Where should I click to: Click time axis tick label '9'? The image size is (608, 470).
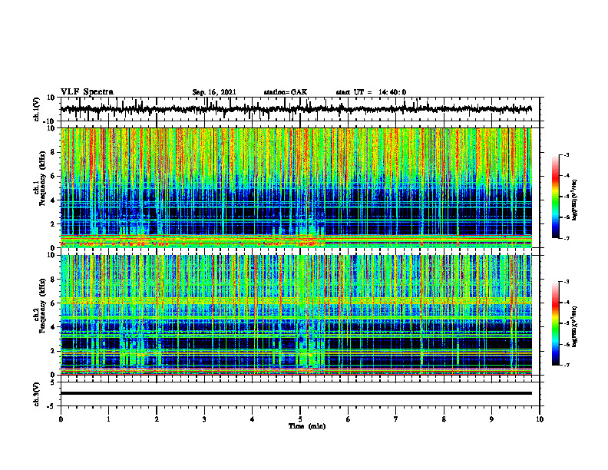491,419
